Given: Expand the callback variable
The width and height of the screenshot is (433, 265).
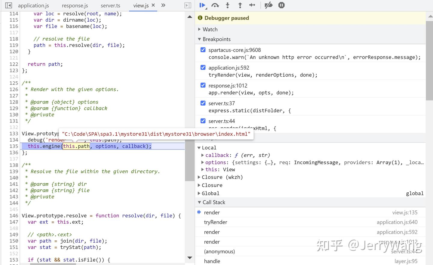Looking at the screenshot, I should click(x=203, y=155).
